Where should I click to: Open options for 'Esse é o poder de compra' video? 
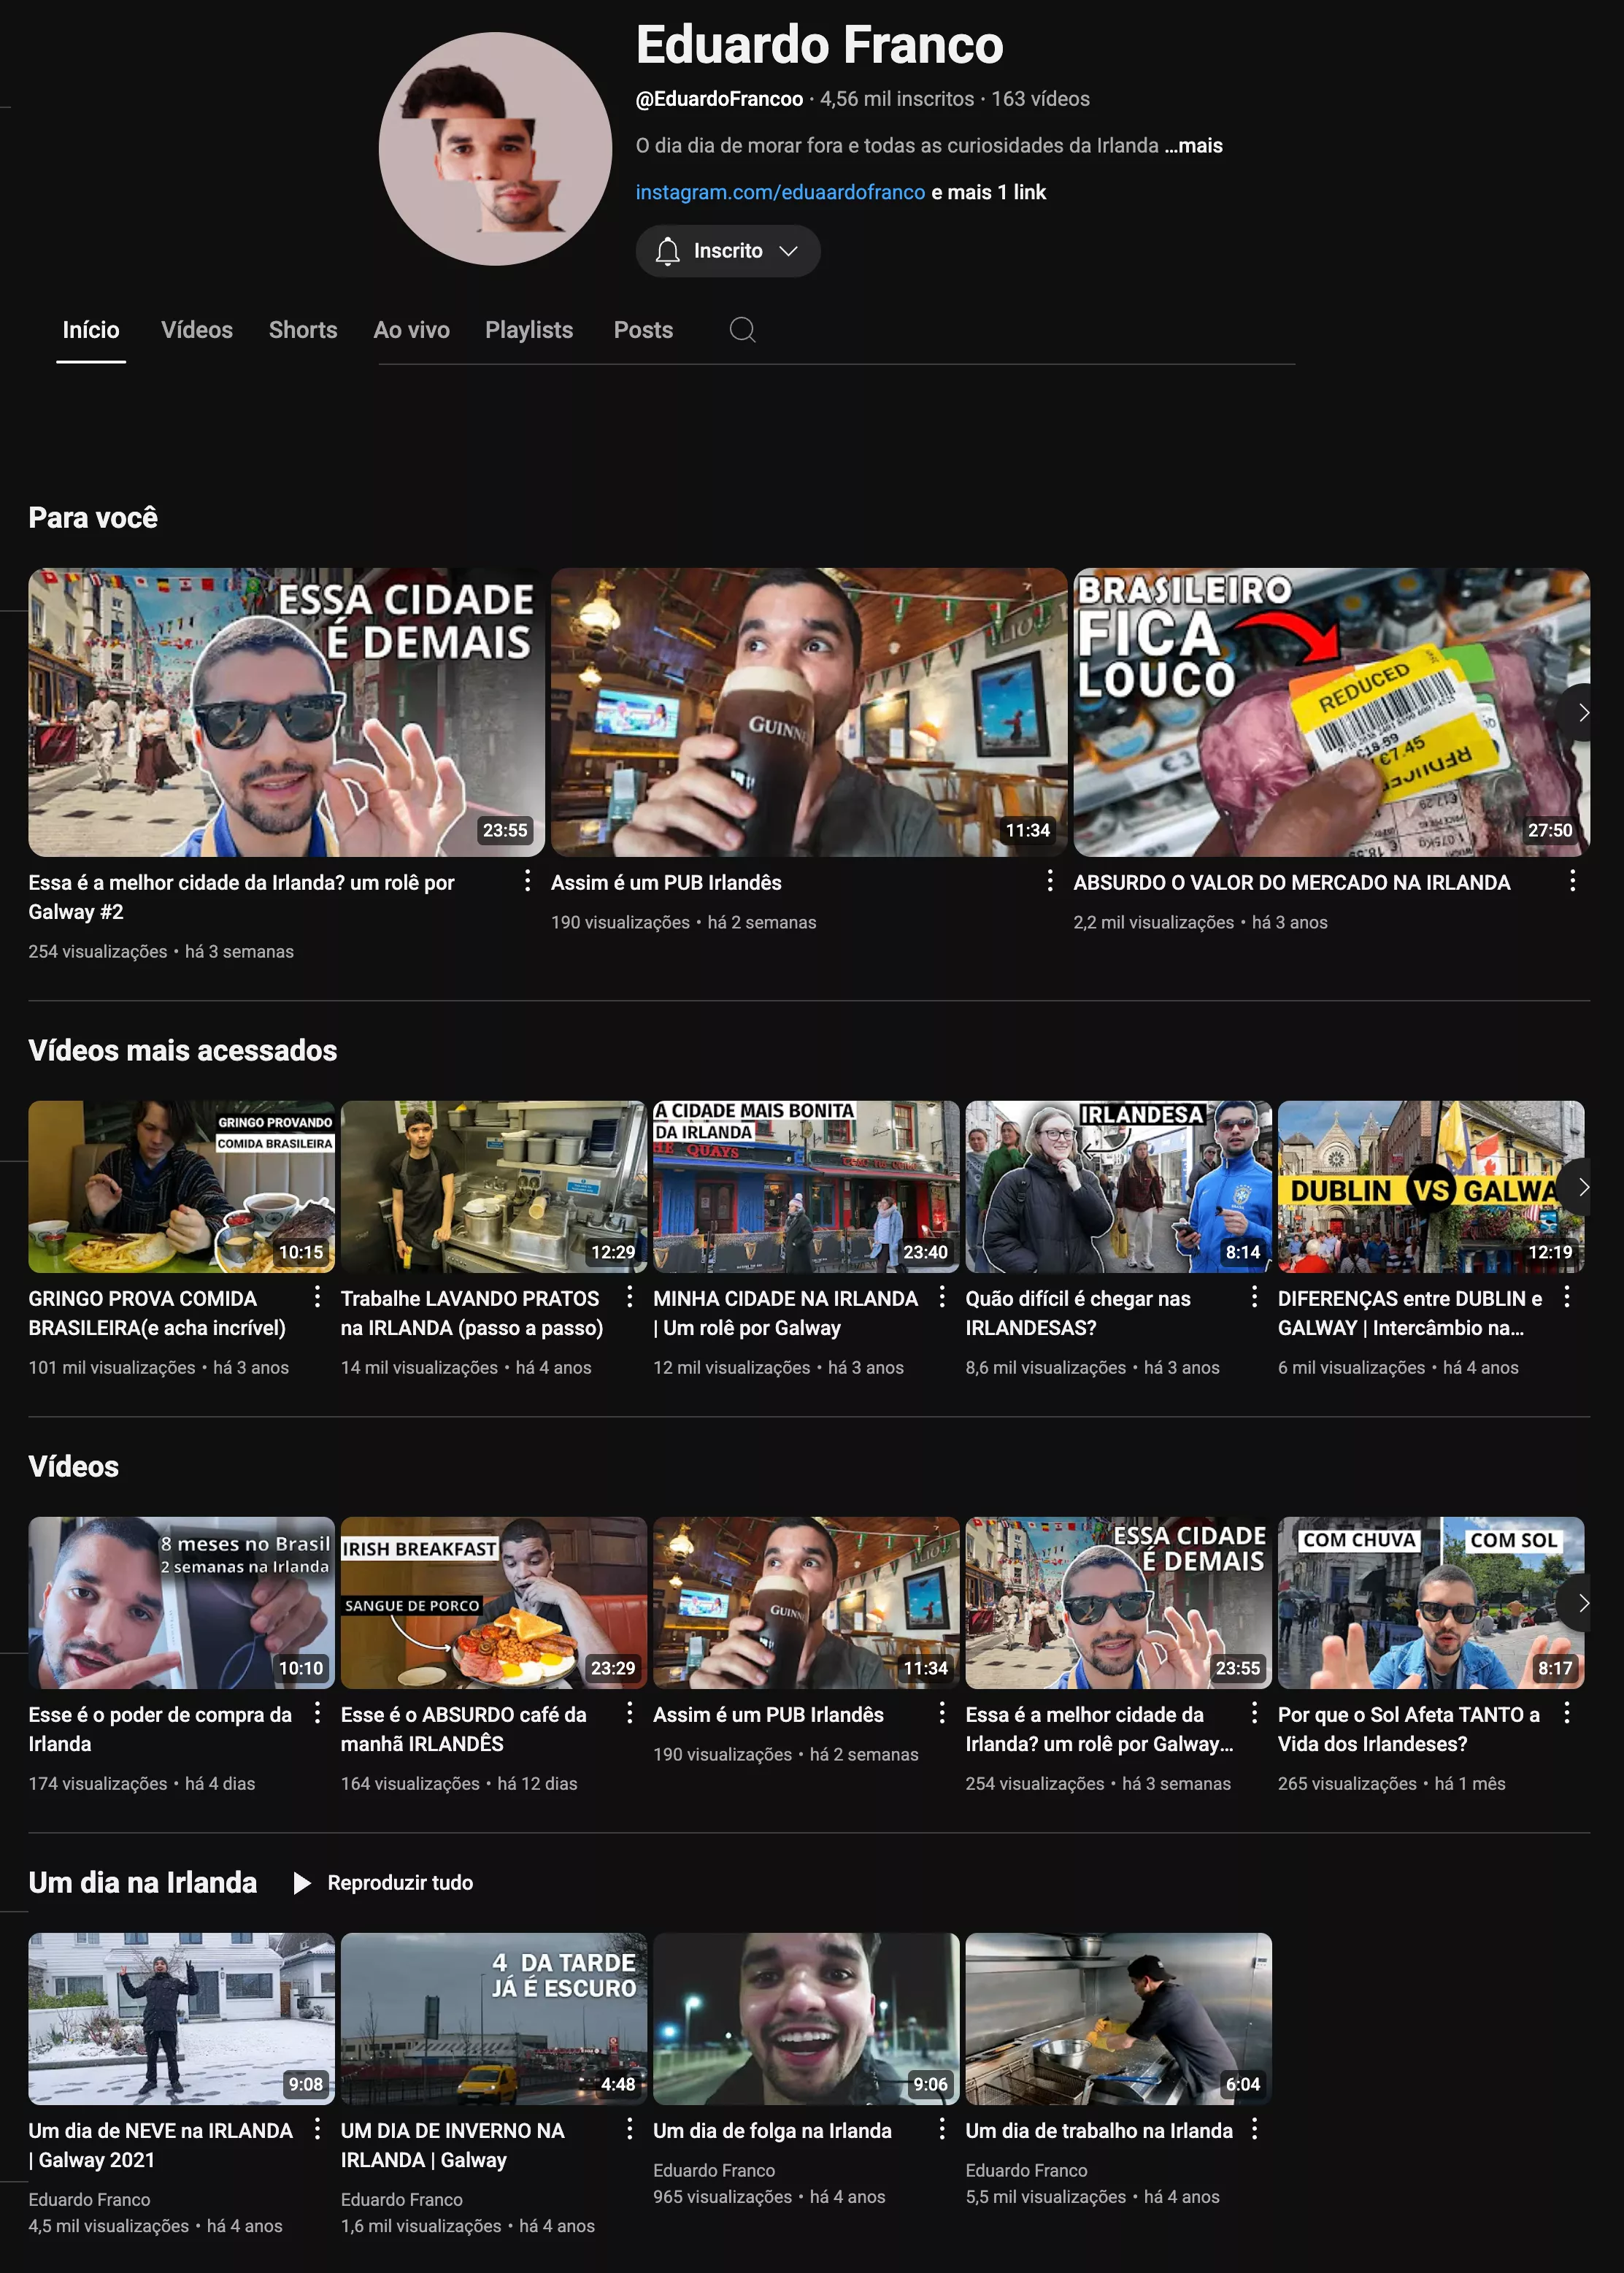(317, 1713)
